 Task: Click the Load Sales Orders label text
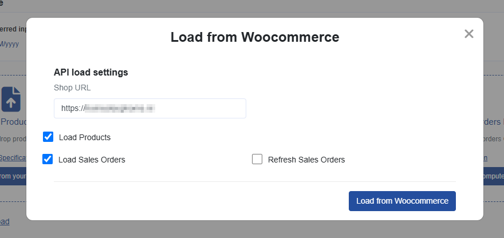92,160
